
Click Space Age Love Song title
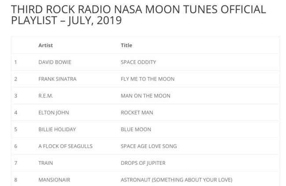[x=149, y=146]
